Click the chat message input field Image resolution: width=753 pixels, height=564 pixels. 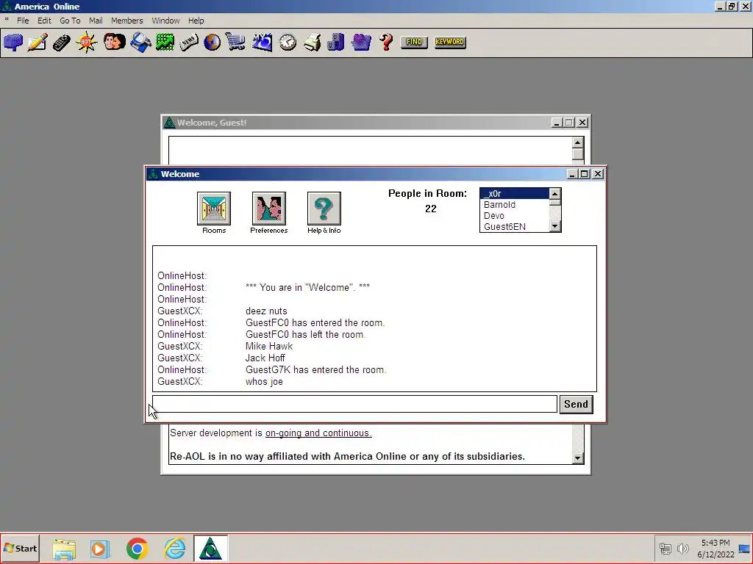pos(355,404)
